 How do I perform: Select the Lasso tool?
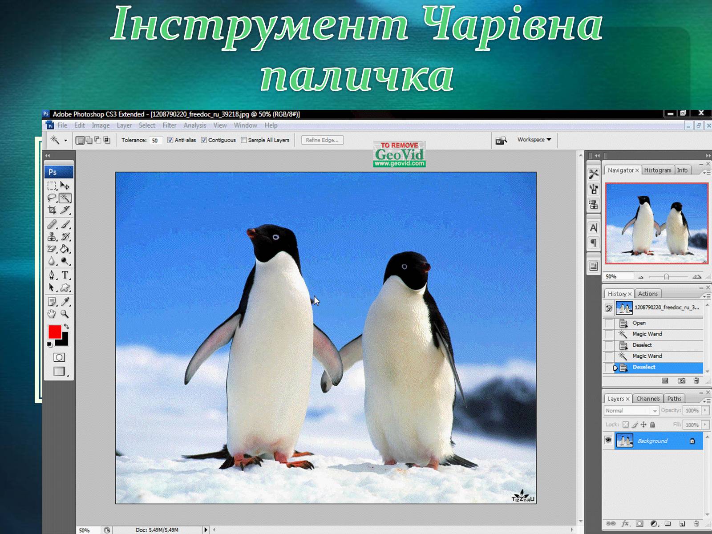coord(52,198)
